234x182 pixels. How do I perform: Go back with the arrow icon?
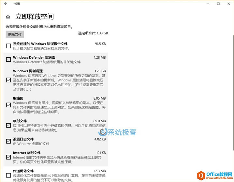[x=6, y=4]
